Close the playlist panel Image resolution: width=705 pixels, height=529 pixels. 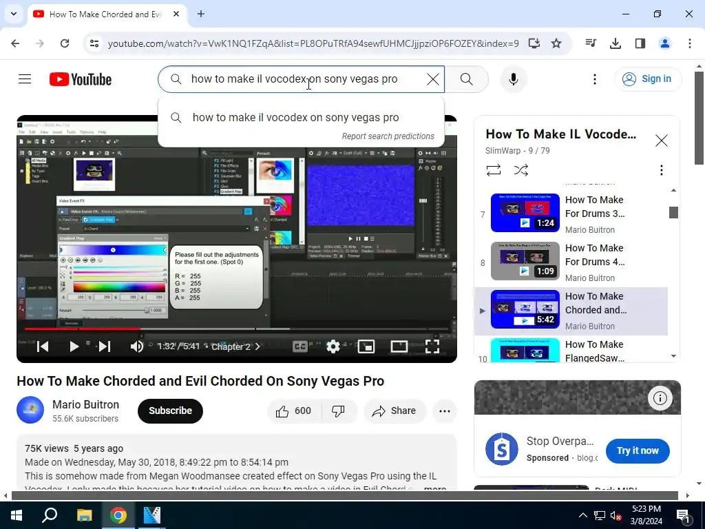pos(661,141)
